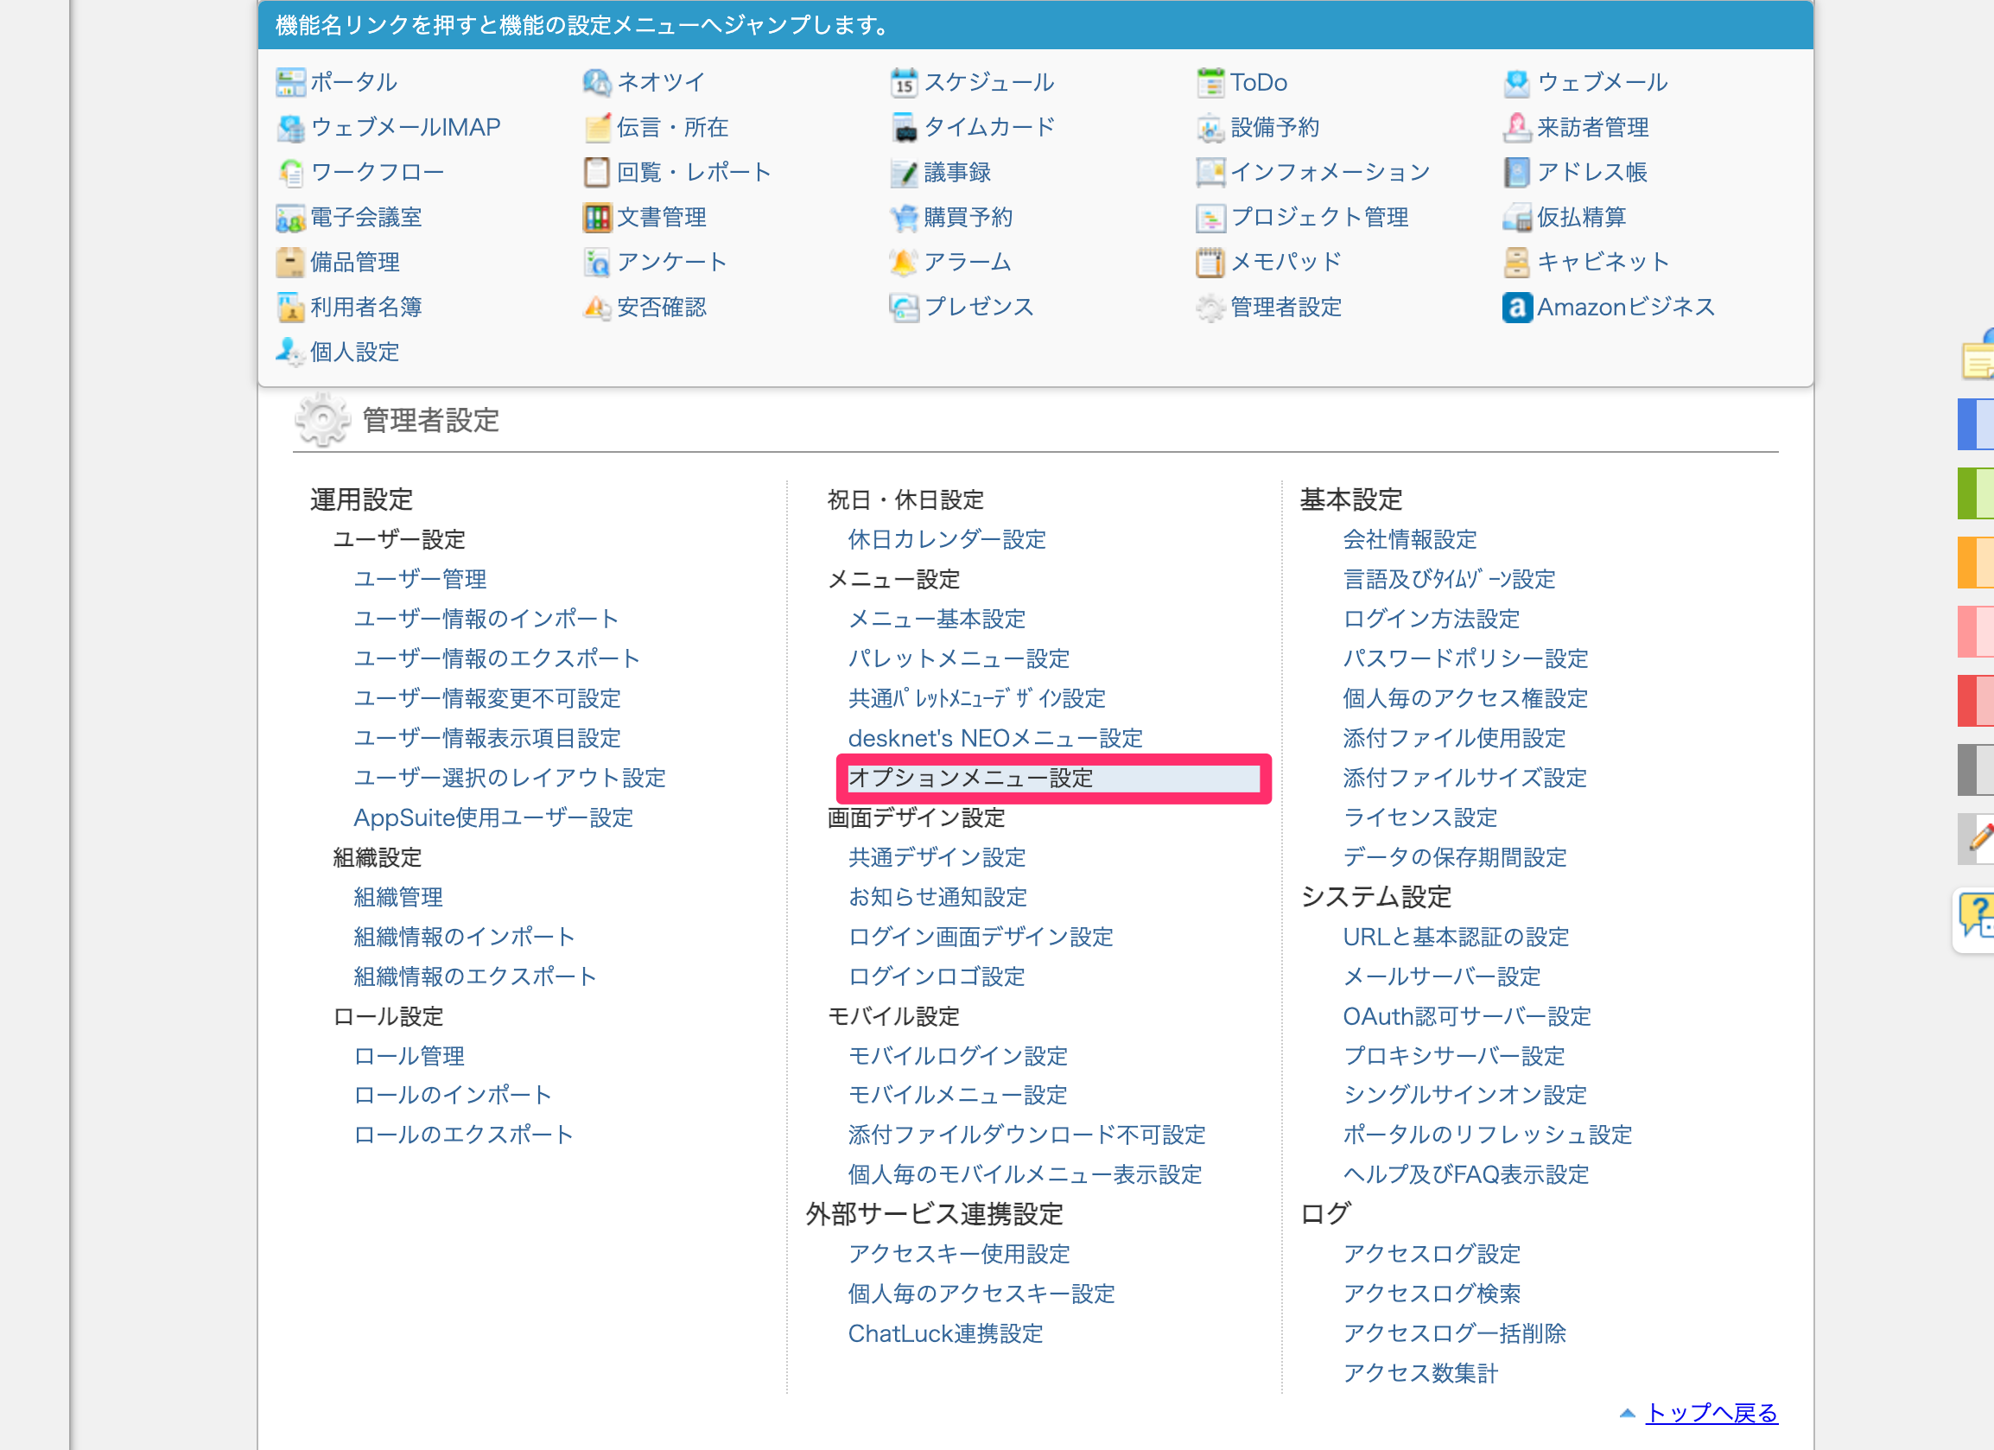Open the スケジュール calendar icon
The height and width of the screenshot is (1450, 1994).
click(904, 83)
